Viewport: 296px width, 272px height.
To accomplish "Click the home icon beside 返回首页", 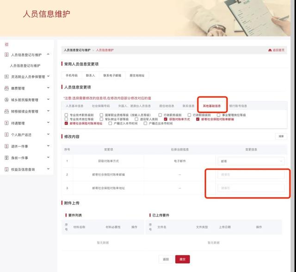I will click(x=270, y=50).
